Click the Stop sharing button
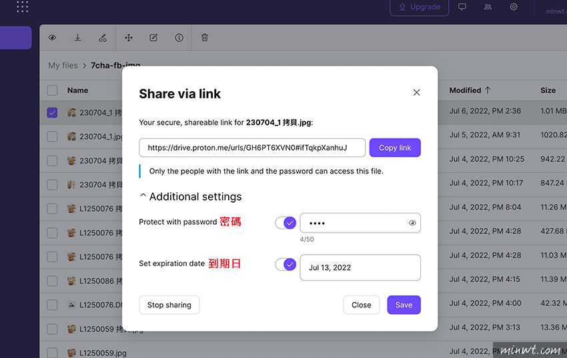Viewport: 567px width, 358px height. [169, 305]
